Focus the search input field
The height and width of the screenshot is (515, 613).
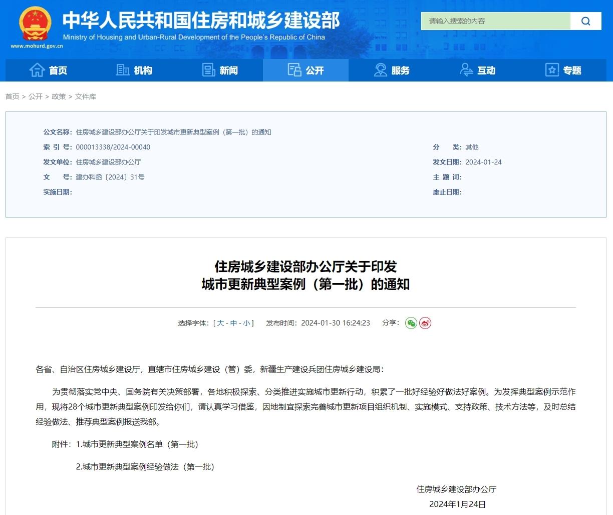click(495, 21)
